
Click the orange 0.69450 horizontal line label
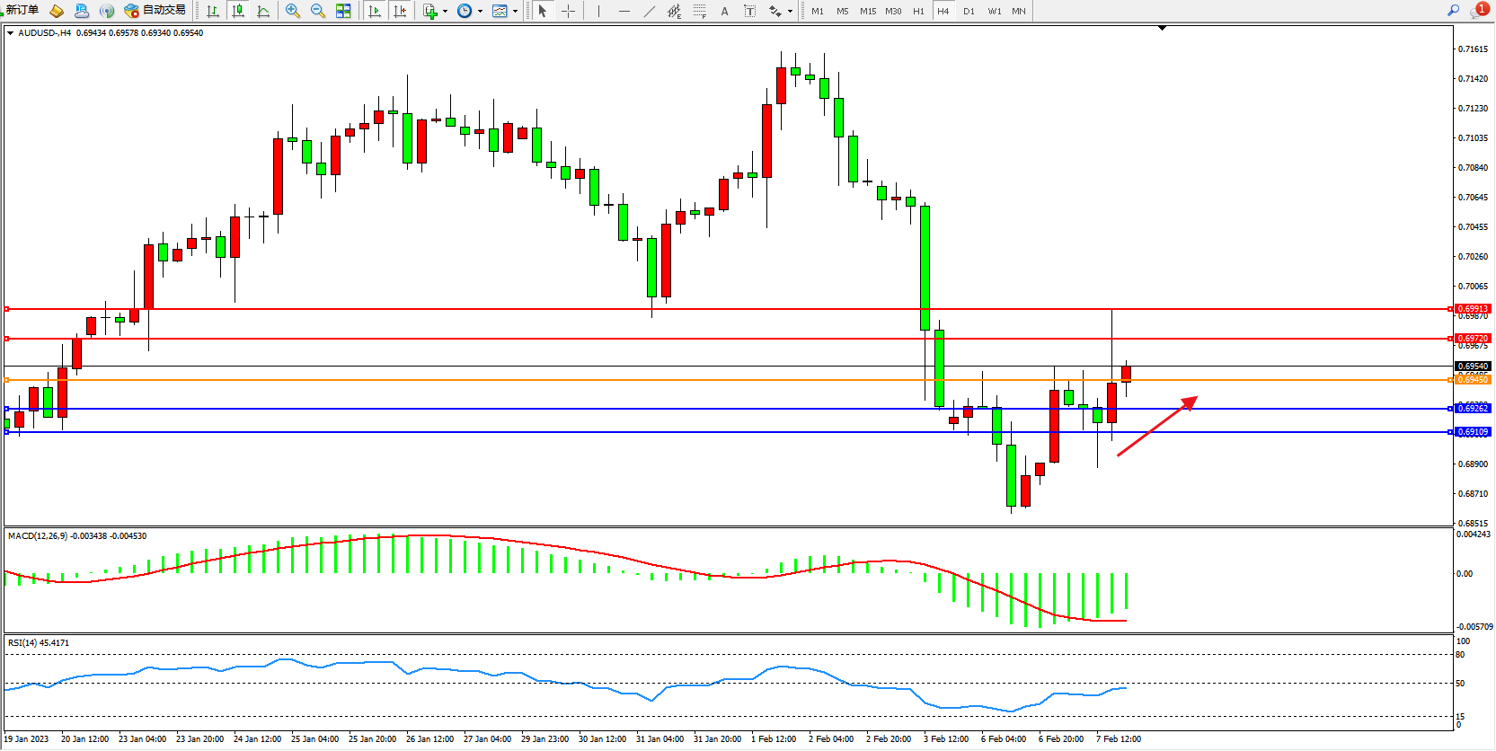click(1473, 380)
